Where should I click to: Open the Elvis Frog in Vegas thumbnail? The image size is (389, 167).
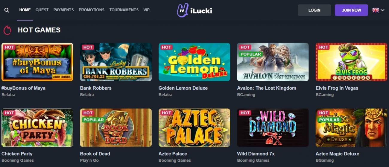point(351,62)
